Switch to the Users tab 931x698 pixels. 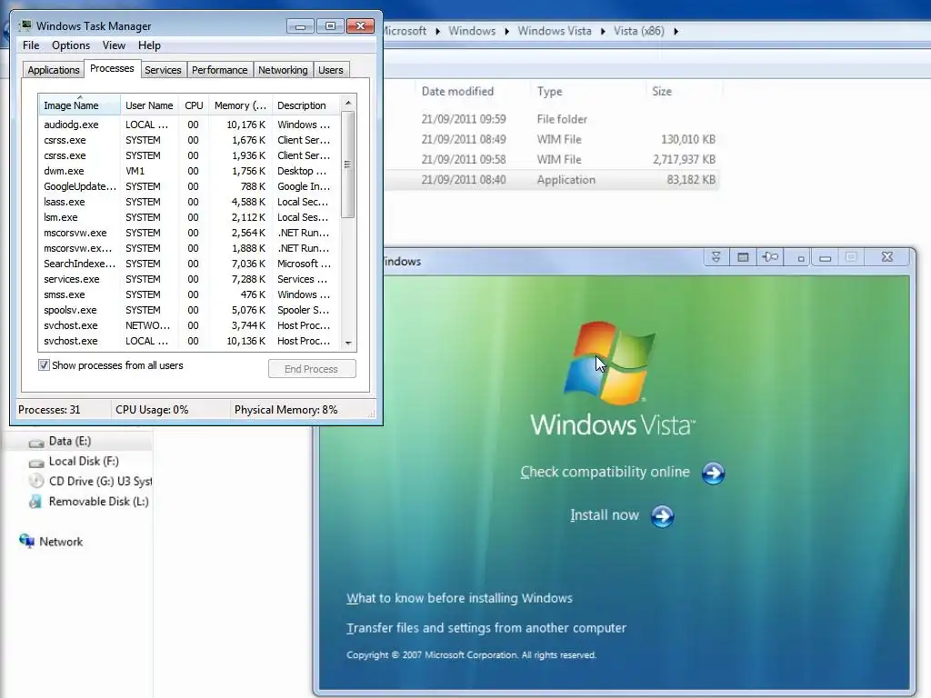pos(331,70)
